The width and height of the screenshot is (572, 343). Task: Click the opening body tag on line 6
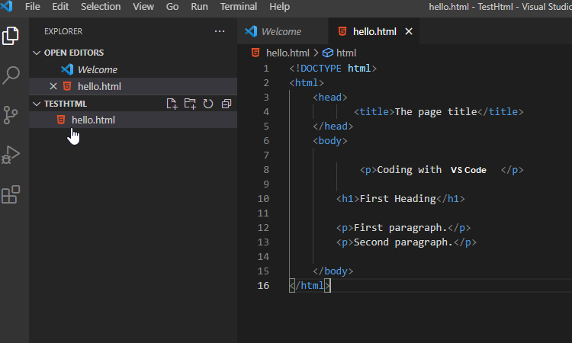point(329,141)
